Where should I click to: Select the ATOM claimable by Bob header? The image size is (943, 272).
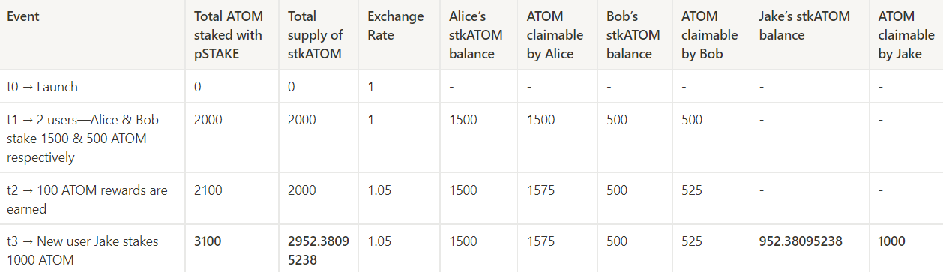709,35
